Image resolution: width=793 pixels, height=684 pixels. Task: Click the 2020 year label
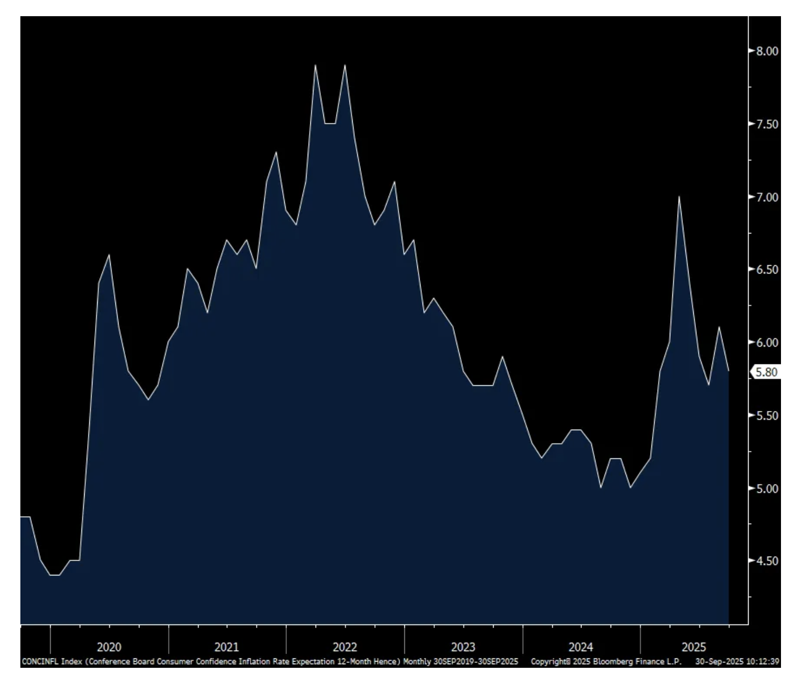[109, 647]
